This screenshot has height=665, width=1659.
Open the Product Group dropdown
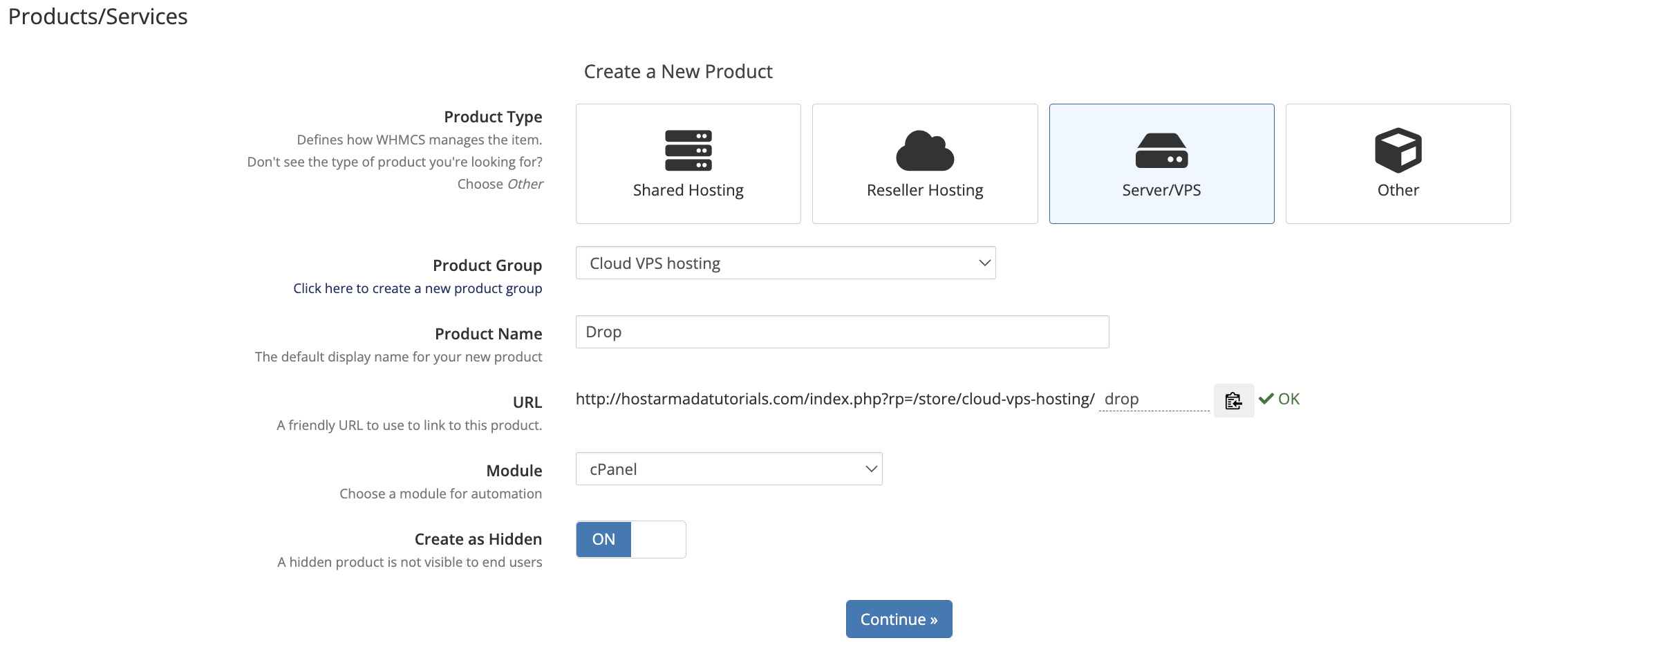point(785,263)
